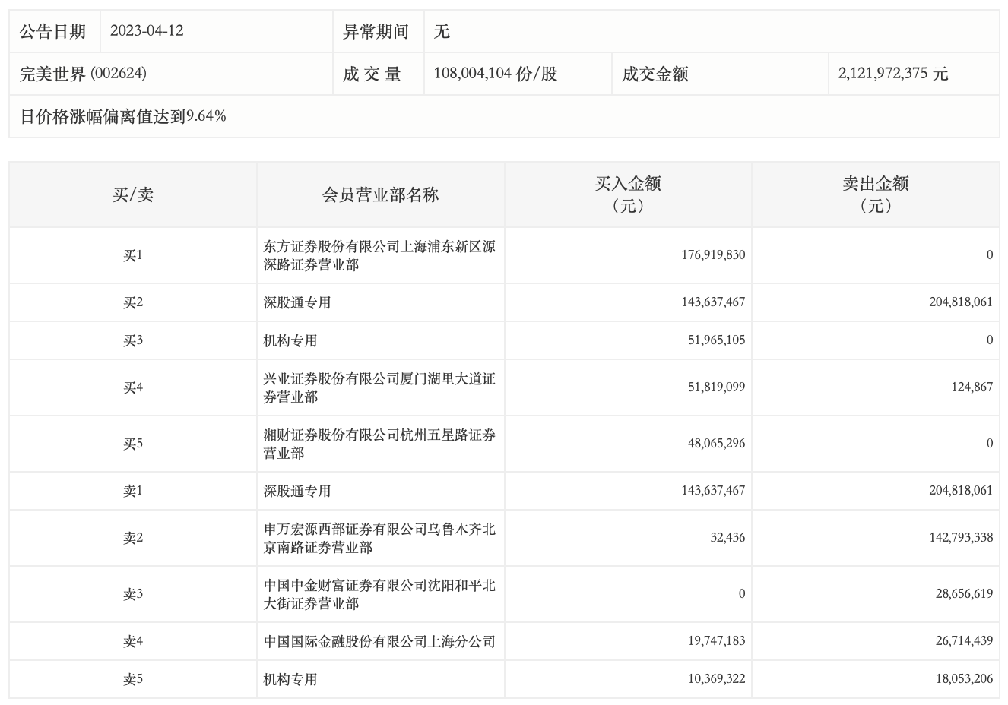Open the 兴业证券 厦门湖里大道 branch entry

[379, 387]
